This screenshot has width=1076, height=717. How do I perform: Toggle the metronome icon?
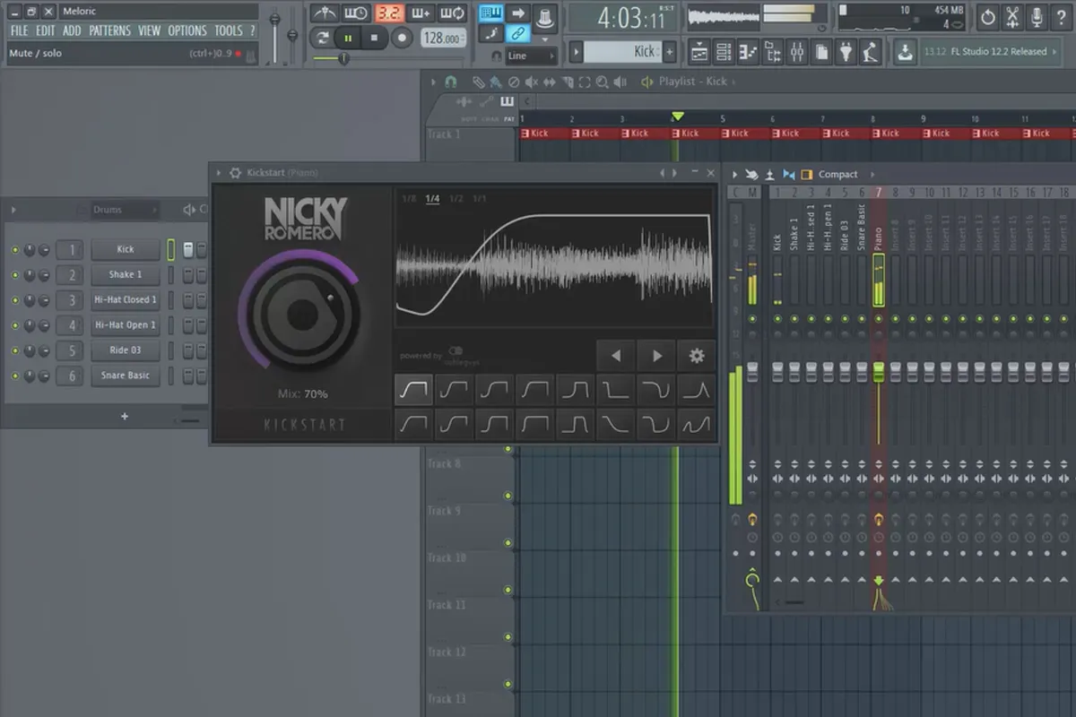coord(325,13)
